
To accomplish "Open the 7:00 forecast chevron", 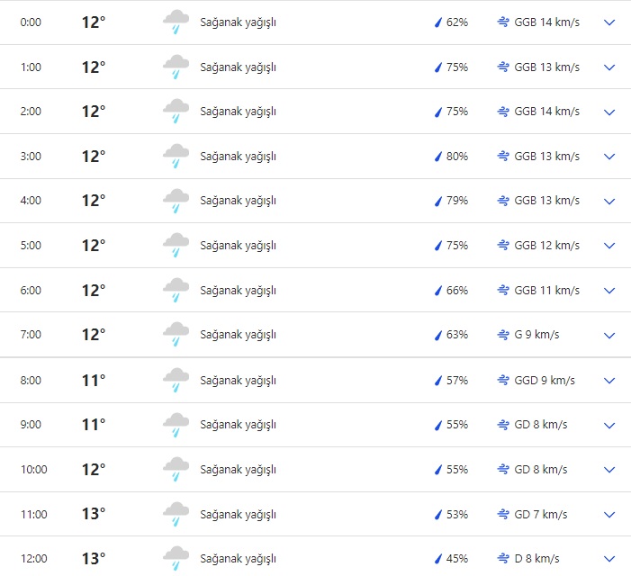I will tap(609, 336).
